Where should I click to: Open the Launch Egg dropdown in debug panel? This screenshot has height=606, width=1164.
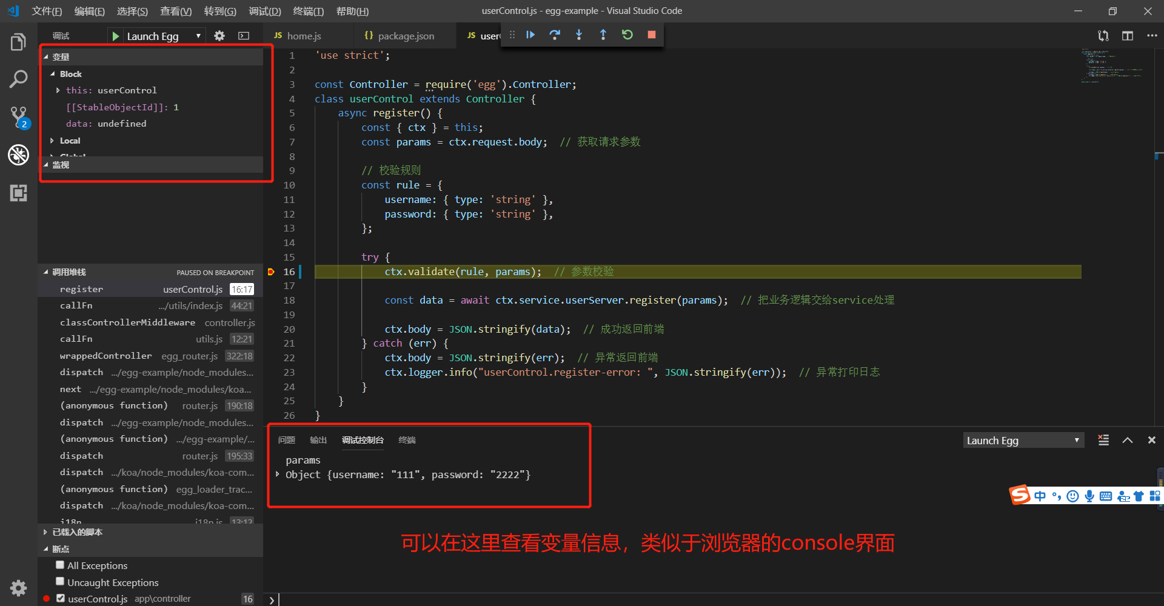point(1023,440)
